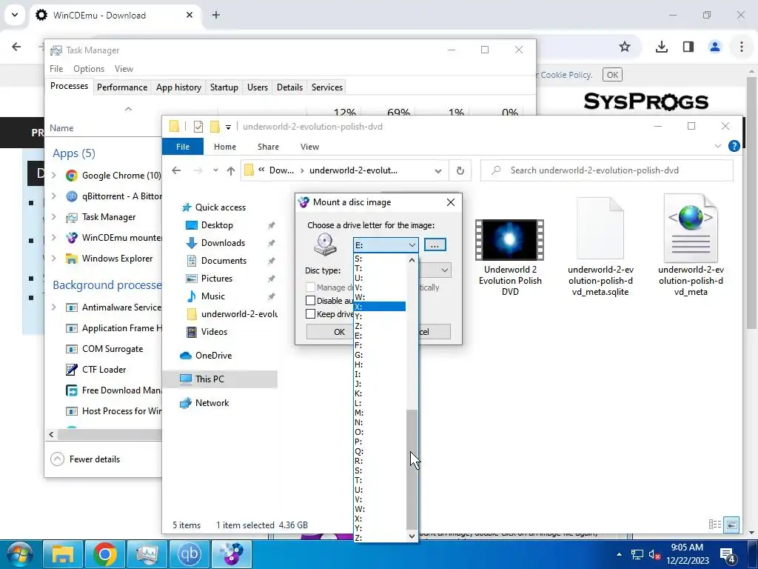The image size is (758, 569).
Task: Expand Antimalware Service process row
Action: [53, 307]
